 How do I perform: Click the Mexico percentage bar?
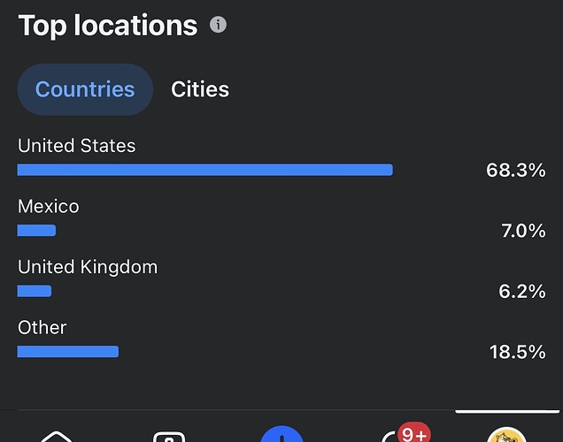click(36, 231)
